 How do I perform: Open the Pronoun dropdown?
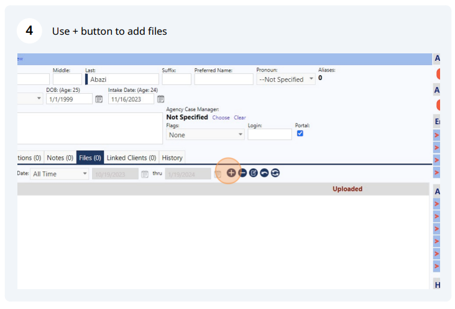pyautogui.click(x=286, y=79)
